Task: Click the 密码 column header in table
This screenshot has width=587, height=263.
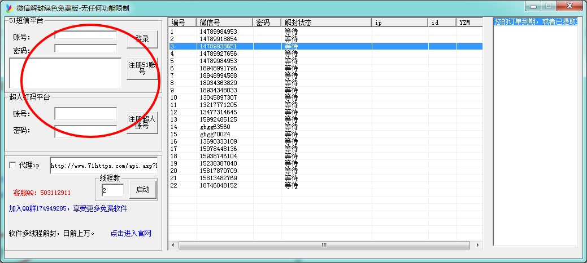Action: pyautogui.click(x=267, y=23)
